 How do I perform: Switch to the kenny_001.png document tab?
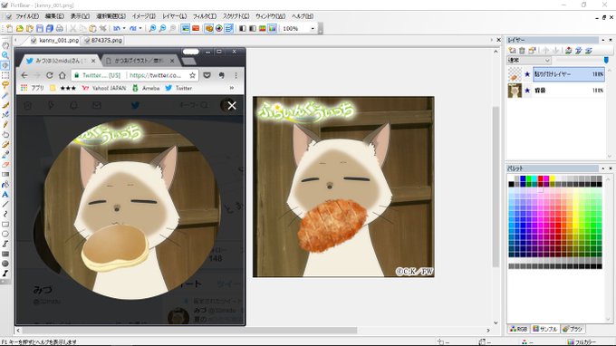pyautogui.click(x=55, y=40)
